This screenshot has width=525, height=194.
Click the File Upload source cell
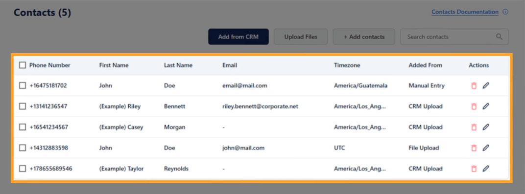tap(424, 148)
